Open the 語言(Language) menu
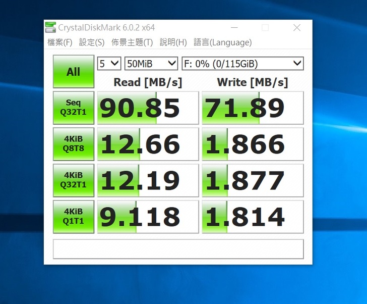Image resolution: width=367 pixels, height=304 pixels. pyautogui.click(x=223, y=42)
